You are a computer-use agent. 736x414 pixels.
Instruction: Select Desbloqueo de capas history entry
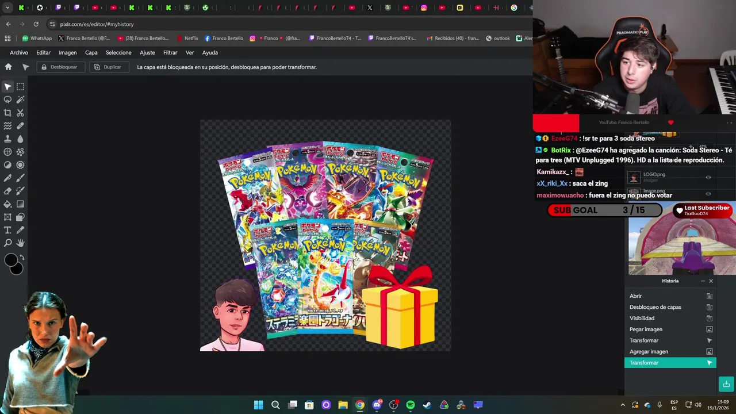[670, 307]
